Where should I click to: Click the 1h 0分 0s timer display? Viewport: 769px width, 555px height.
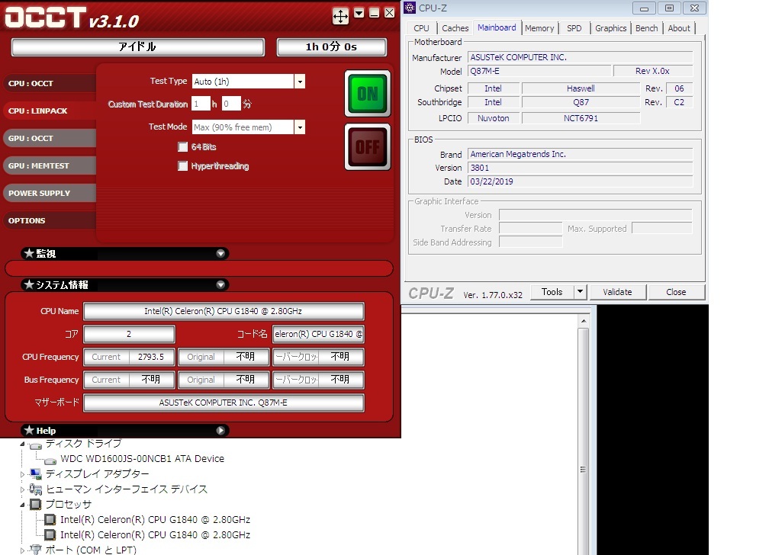(332, 47)
